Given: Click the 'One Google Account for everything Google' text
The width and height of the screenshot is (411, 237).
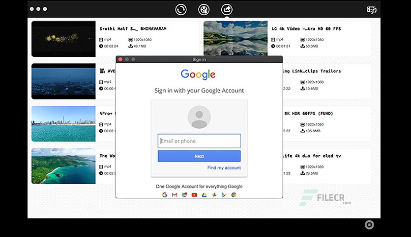Looking at the screenshot, I should pyautogui.click(x=199, y=187).
